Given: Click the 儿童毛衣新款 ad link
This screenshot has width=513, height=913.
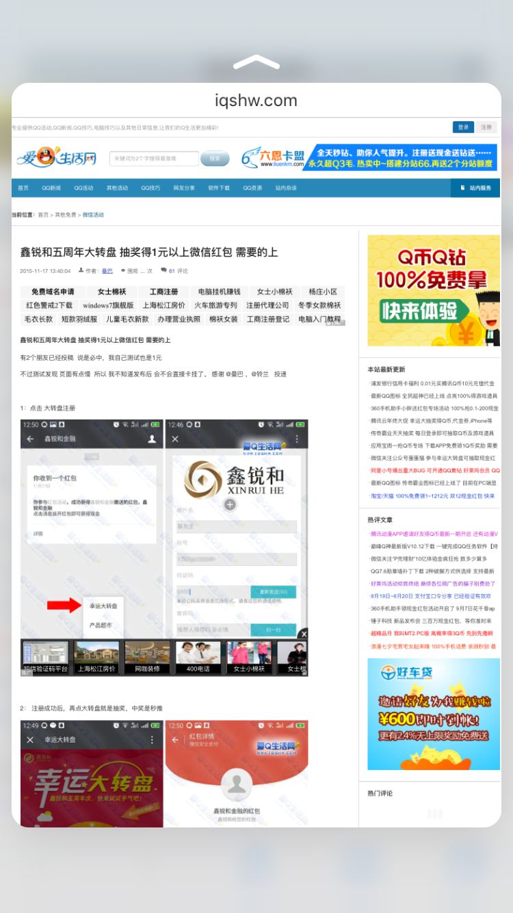Looking at the screenshot, I should pyautogui.click(x=127, y=319).
